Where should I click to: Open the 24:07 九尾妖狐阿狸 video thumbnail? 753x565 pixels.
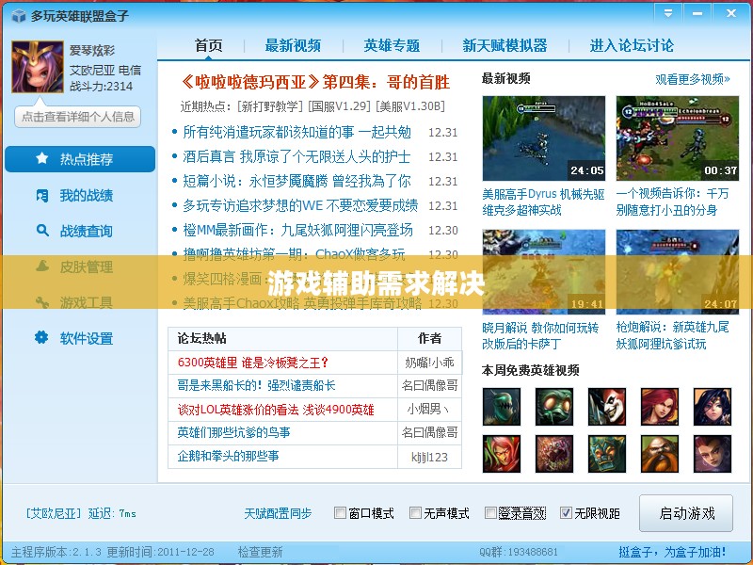click(x=678, y=272)
